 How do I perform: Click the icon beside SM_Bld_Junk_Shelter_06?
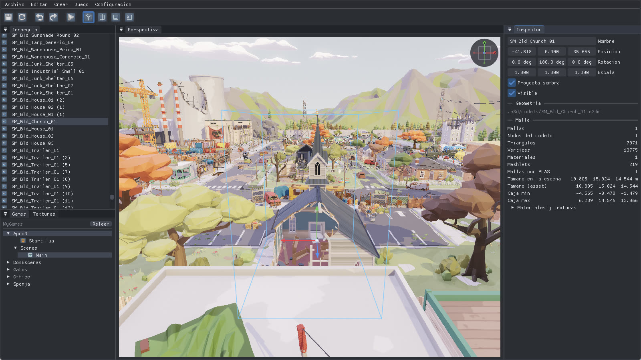point(4,78)
